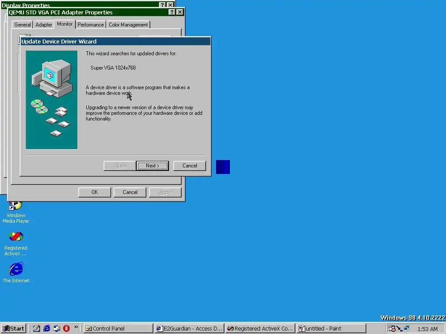This screenshot has height=334, width=446.
Task: Close the Display Properties window
Action: point(170,4)
